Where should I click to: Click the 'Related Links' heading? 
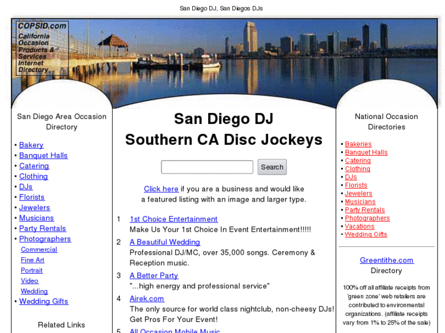click(62, 325)
